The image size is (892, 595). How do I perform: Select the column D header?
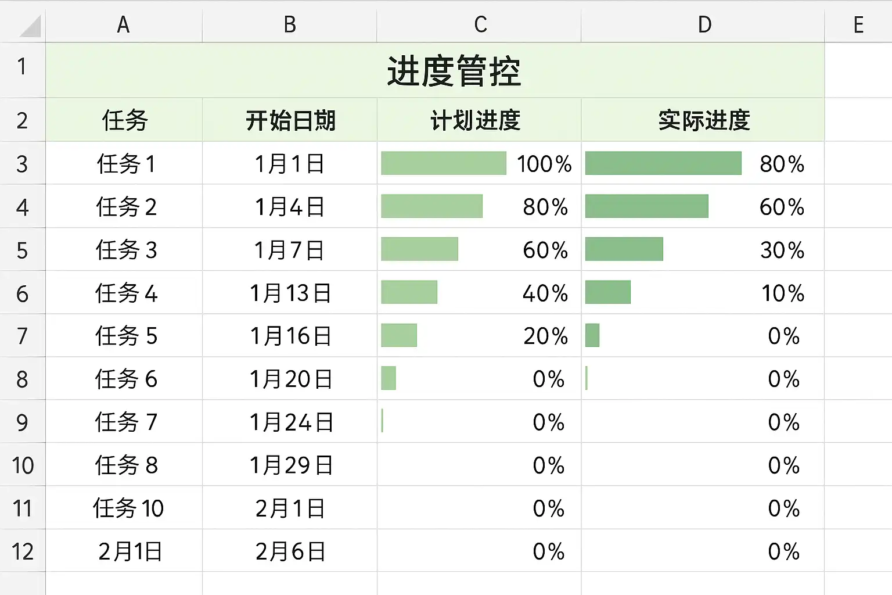pyautogui.click(x=704, y=25)
